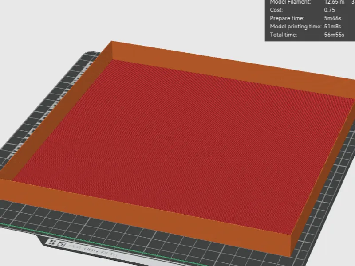
Task: Select the cost value '0.75'
Action: click(329, 10)
